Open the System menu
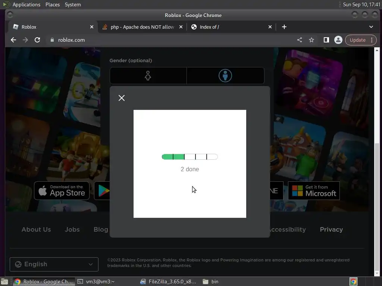The height and width of the screenshot is (286, 382). coord(73,4)
